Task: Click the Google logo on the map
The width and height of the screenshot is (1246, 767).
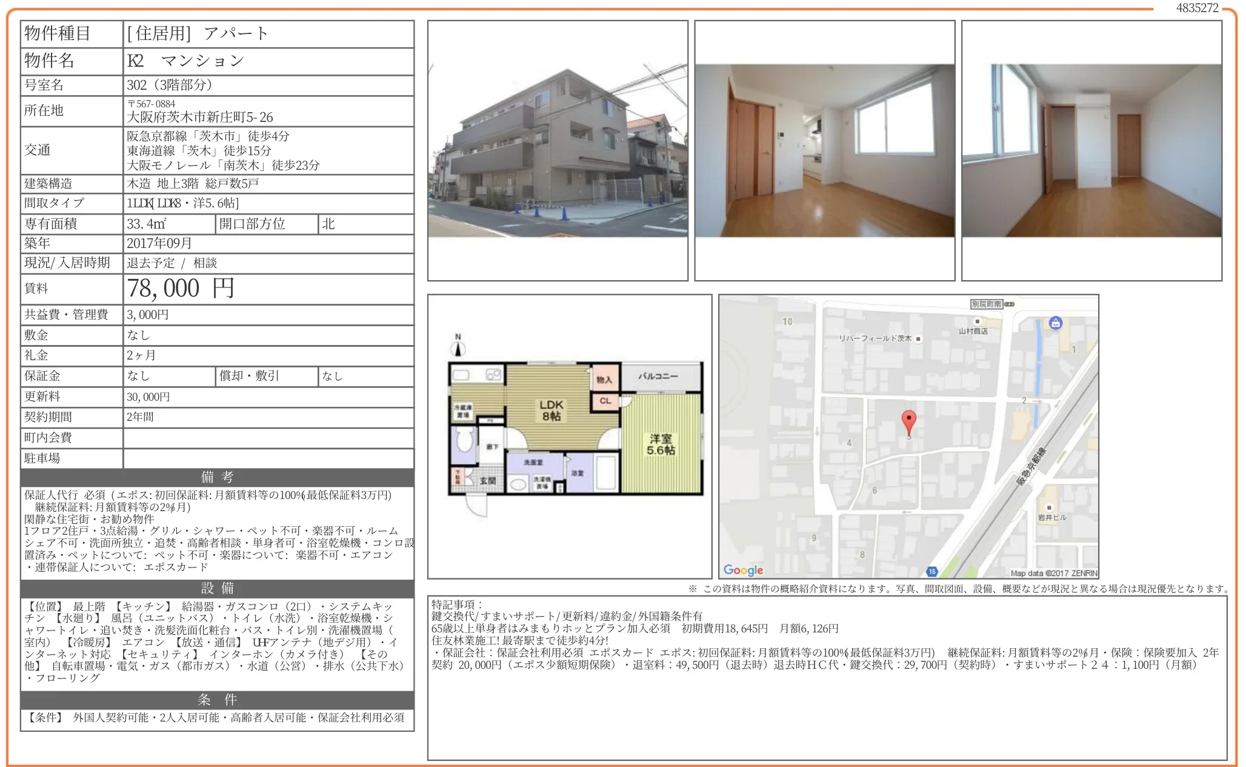Action: point(743,570)
